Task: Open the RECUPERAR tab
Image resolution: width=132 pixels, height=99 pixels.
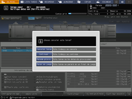Action: (47, 2)
